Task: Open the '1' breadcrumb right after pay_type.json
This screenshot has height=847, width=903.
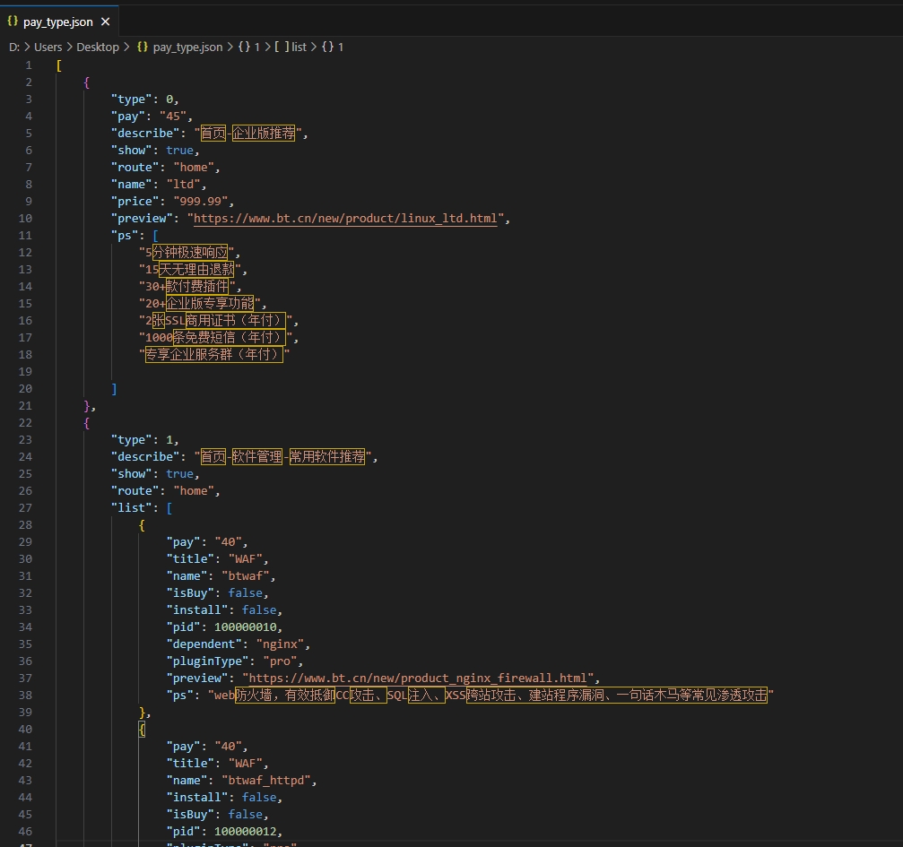Action: 249,47
